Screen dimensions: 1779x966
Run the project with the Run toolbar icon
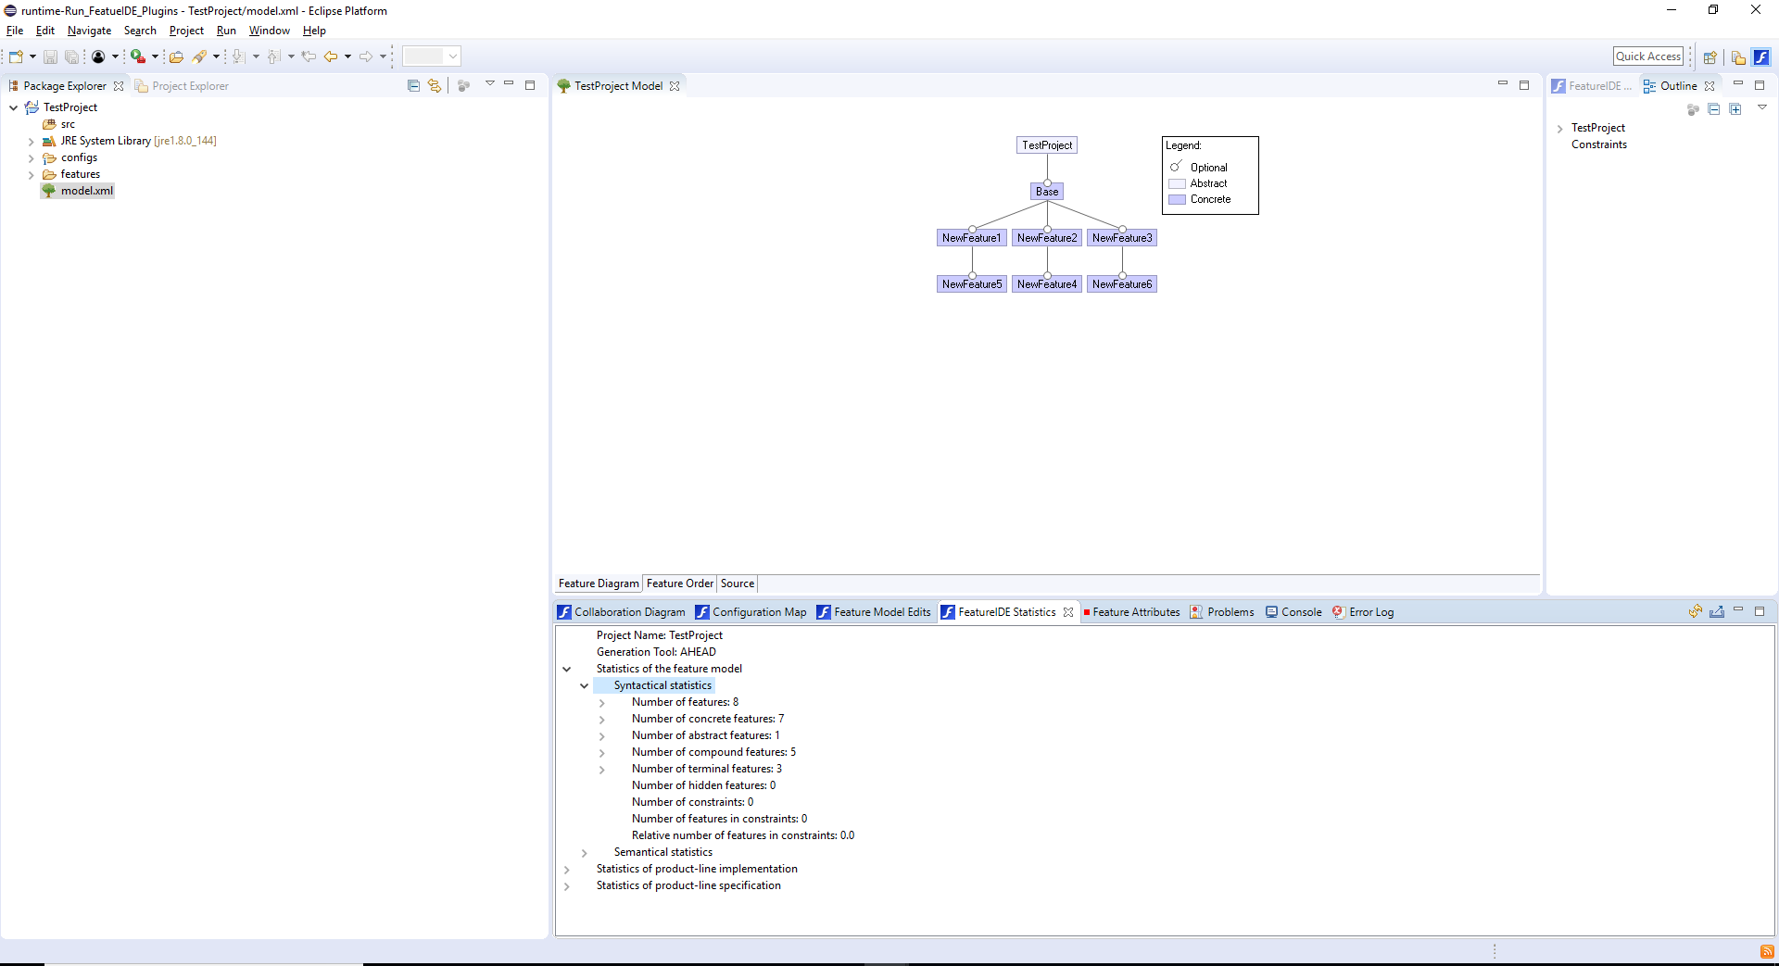pos(136,56)
